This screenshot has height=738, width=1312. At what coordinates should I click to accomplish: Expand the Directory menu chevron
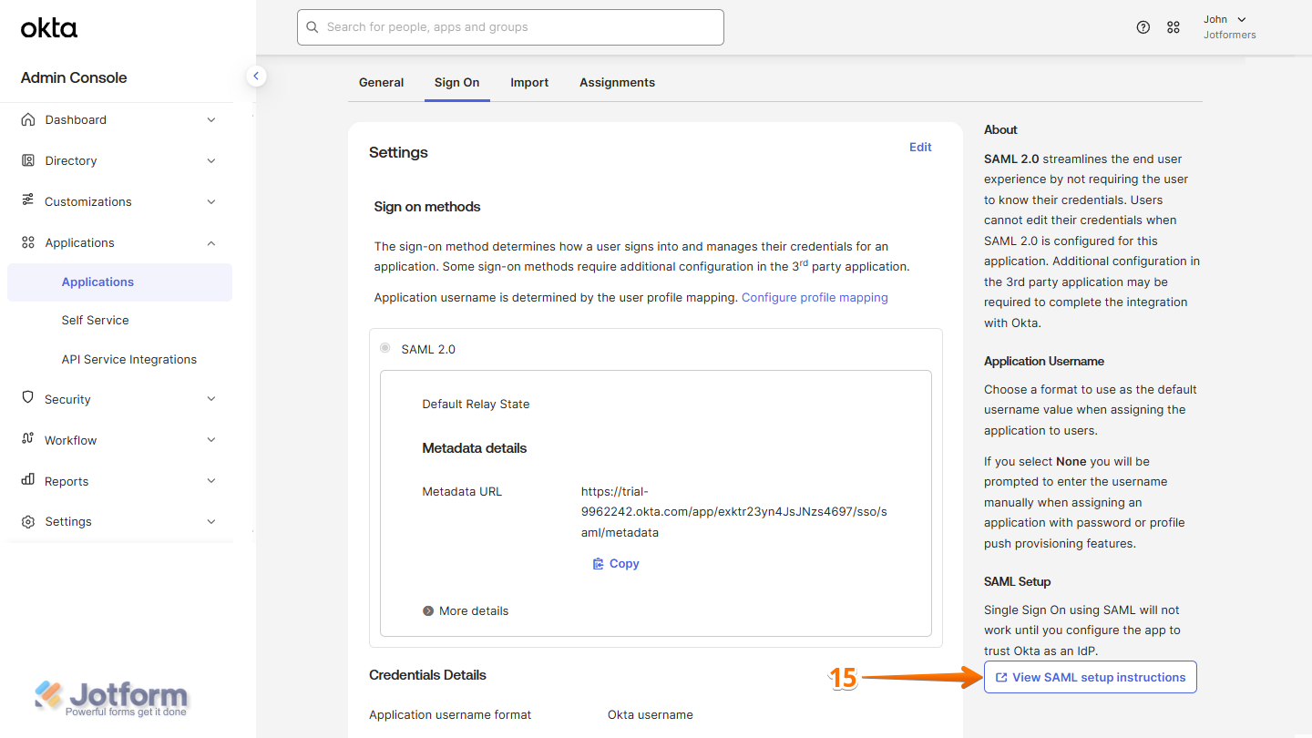(x=211, y=160)
